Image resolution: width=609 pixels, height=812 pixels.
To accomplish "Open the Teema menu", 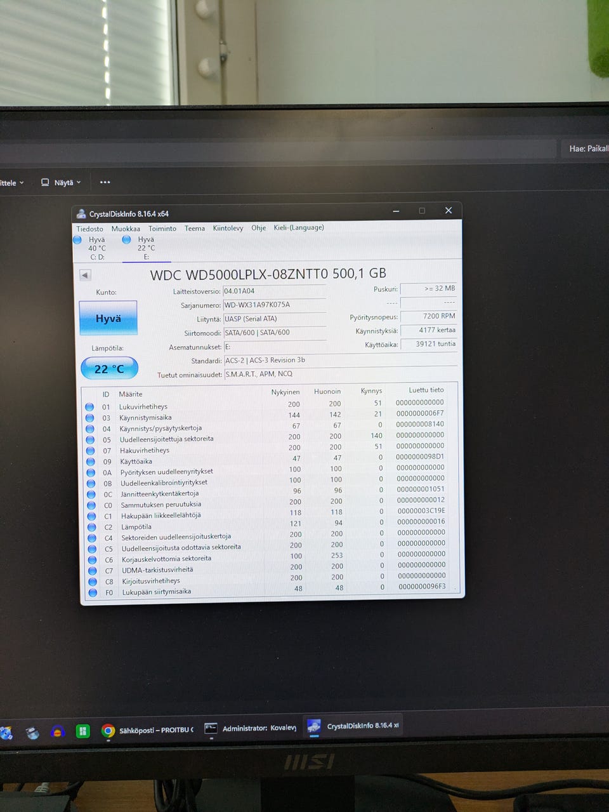I will 195,229.
